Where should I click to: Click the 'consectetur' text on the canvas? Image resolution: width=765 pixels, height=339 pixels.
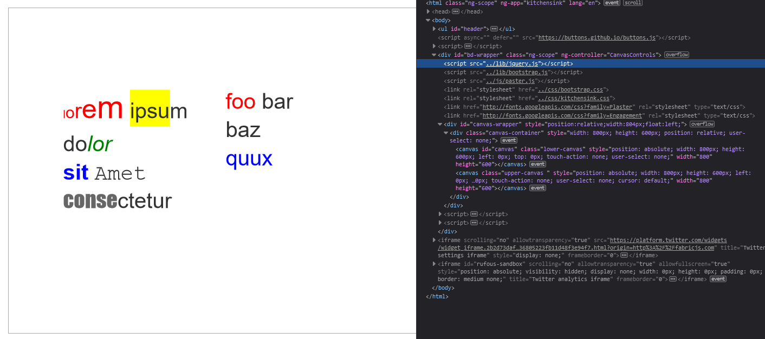click(118, 201)
